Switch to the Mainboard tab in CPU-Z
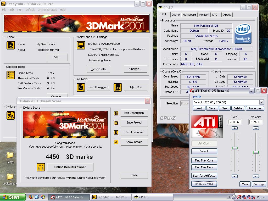268x201 pixels. coord(189,15)
